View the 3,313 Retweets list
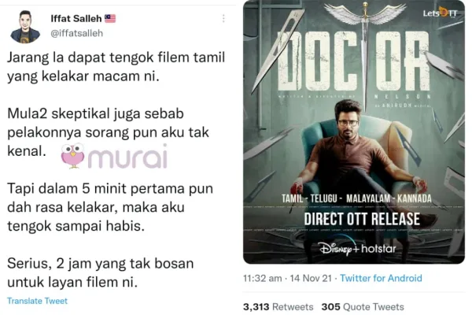 pyautogui.click(x=278, y=307)
